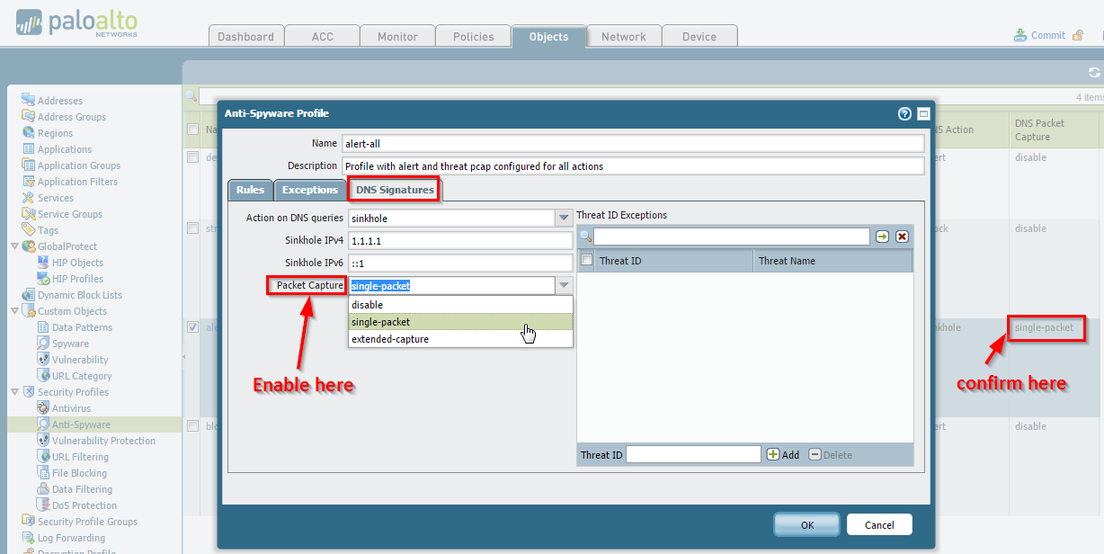Click the refresh icon above the table

coord(1094,73)
